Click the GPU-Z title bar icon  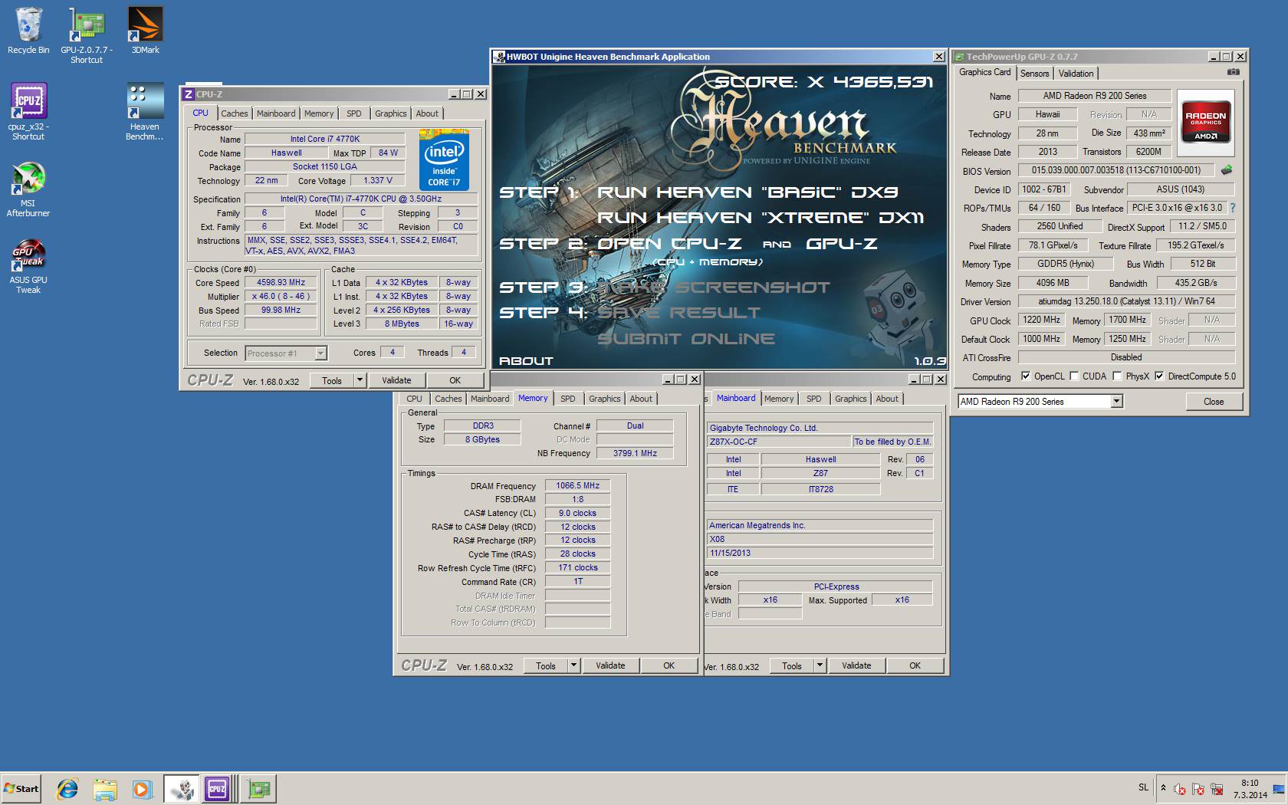coord(959,57)
